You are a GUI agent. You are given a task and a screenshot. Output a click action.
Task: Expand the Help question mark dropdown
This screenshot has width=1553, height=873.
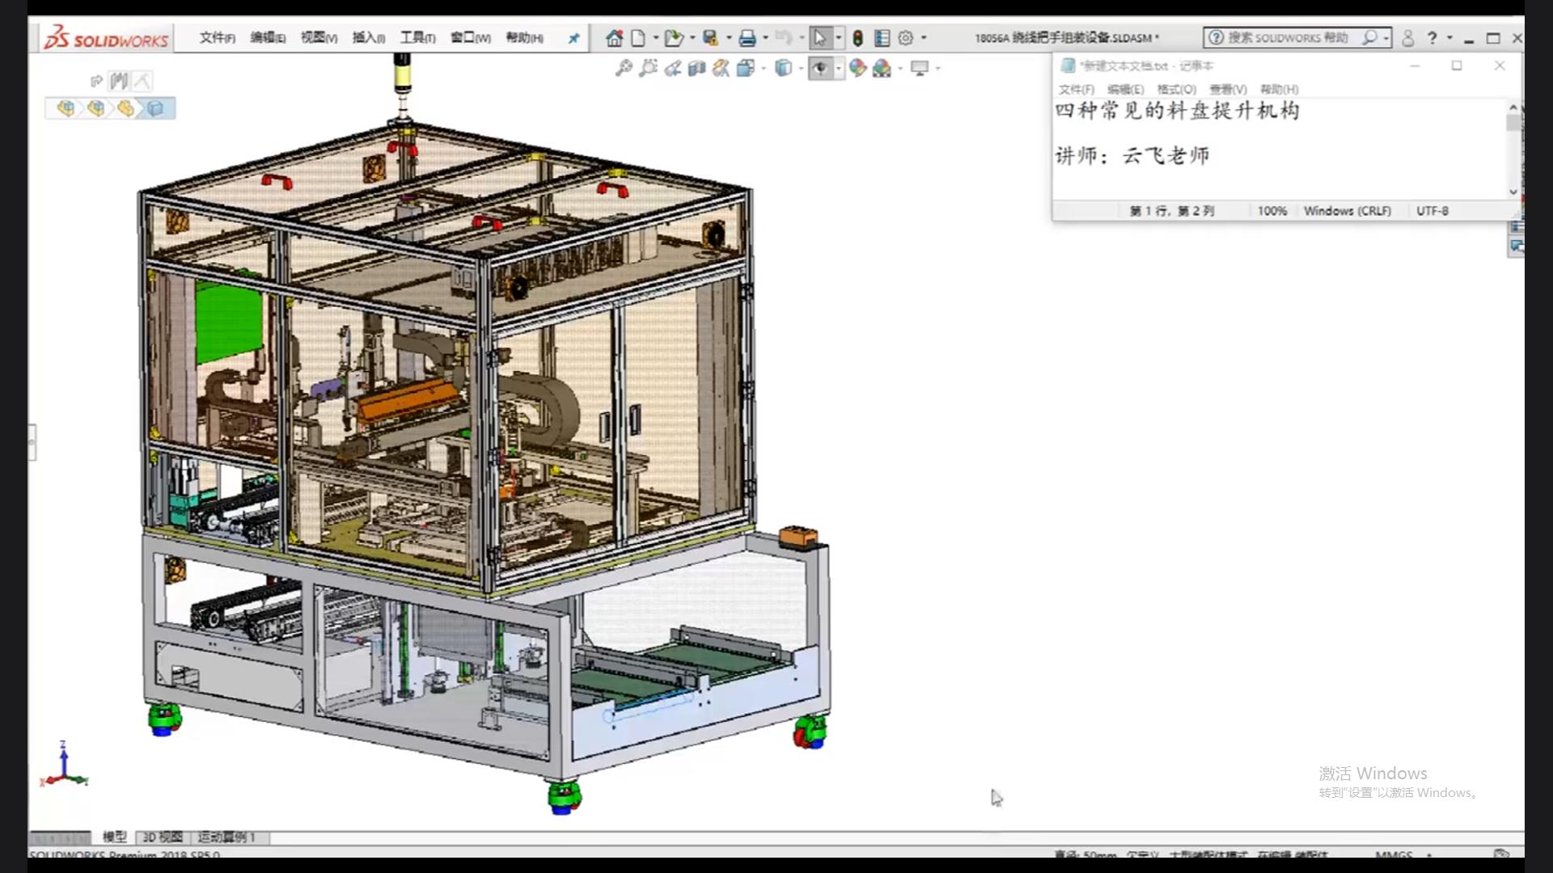[x=1449, y=38]
